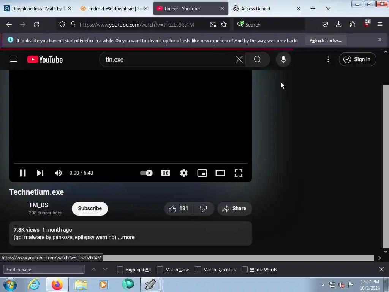The image size is (389, 292).
Task: Skip to next video
Action: pyautogui.click(x=40, y=173)
